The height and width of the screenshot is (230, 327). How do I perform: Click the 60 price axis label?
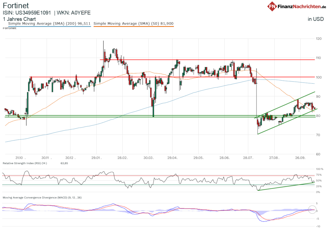click(318, 154)
